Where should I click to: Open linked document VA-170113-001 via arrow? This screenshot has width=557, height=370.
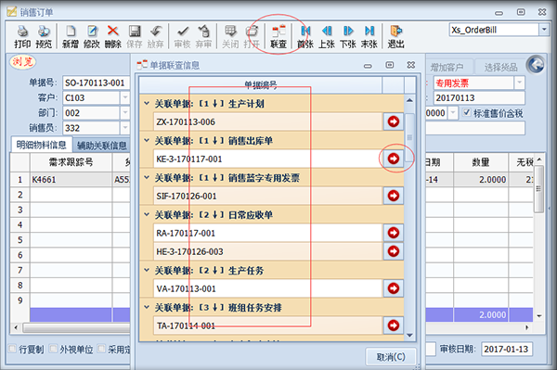tap(394, 288)
